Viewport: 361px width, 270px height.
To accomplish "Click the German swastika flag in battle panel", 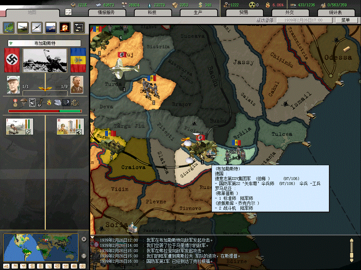I will pos(12,60).
